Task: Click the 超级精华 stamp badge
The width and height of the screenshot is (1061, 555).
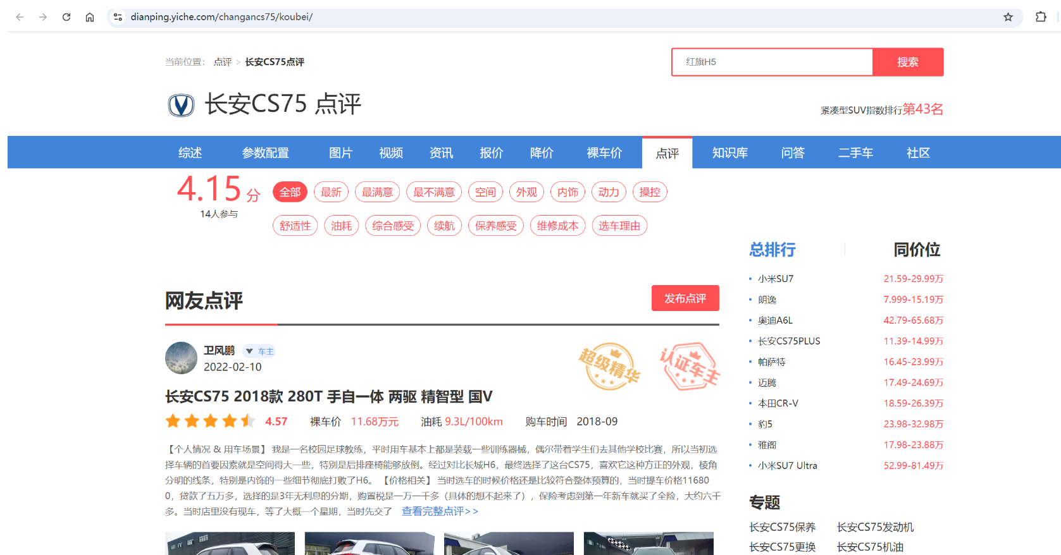Action: [x=609, y=367]
